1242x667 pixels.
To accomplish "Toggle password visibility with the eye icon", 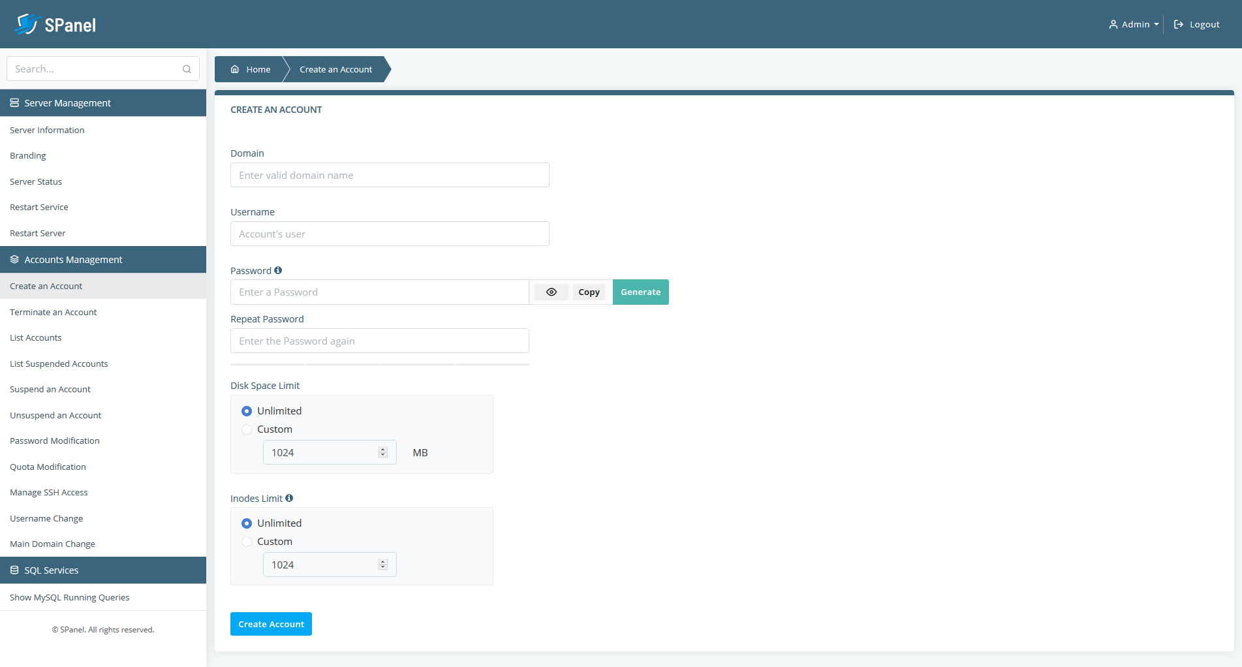I will [x=551, y=292].
